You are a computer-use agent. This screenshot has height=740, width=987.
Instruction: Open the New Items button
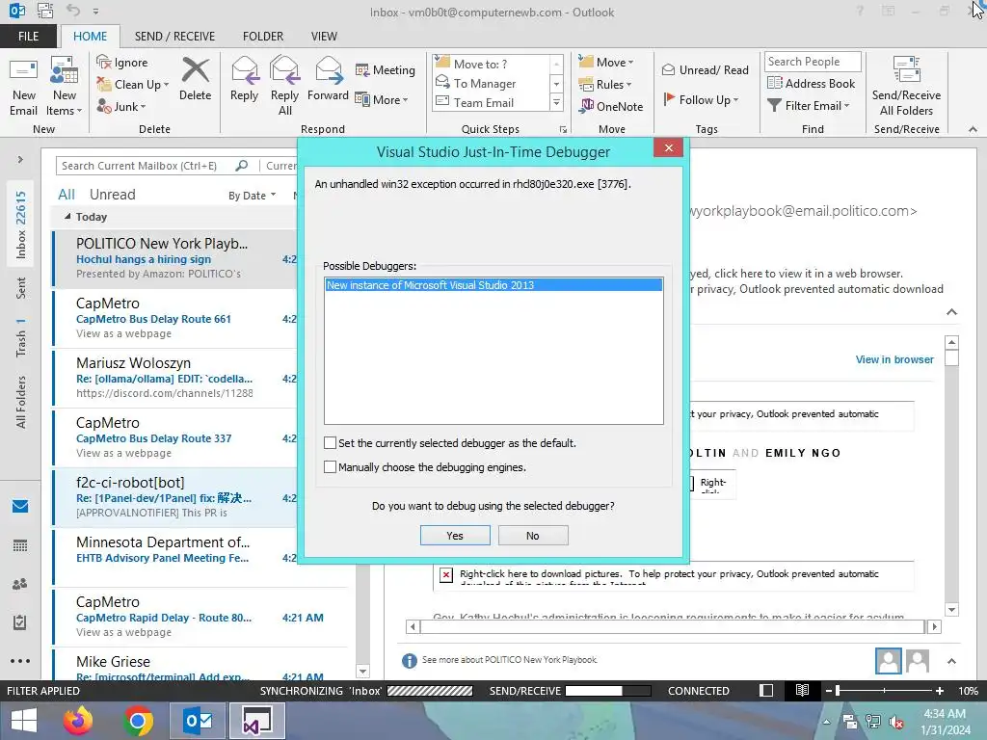(x=65, y=86)
